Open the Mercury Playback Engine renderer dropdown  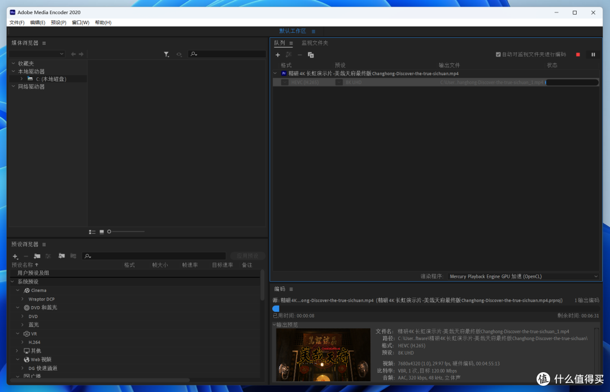click(x=524, y=277)
